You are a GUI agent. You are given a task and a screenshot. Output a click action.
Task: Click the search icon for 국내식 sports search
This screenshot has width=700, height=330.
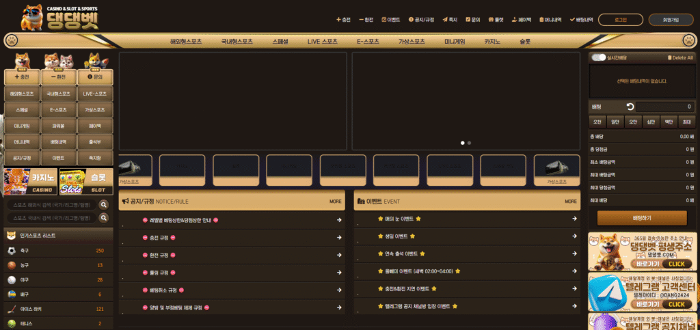[x=104, y=218]
